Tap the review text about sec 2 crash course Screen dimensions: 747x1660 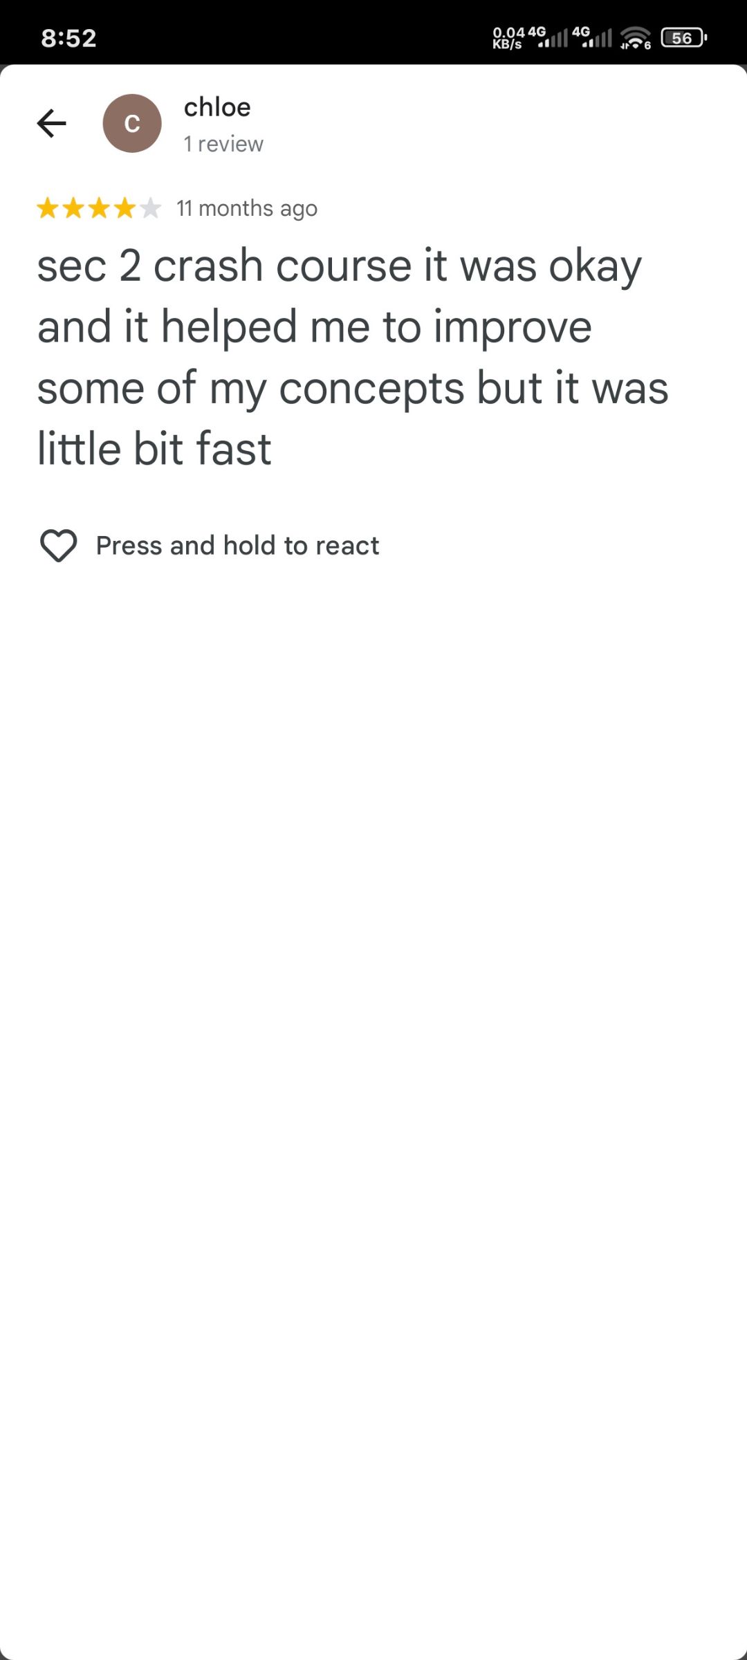pos(353,357)
